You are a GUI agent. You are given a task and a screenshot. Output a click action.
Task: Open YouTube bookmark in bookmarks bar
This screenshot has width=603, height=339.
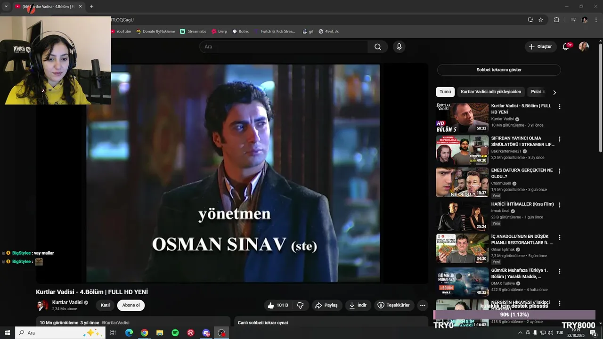121,32
